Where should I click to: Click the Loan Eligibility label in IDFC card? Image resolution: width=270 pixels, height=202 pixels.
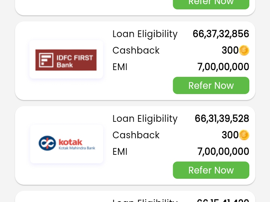pos(145,34)
